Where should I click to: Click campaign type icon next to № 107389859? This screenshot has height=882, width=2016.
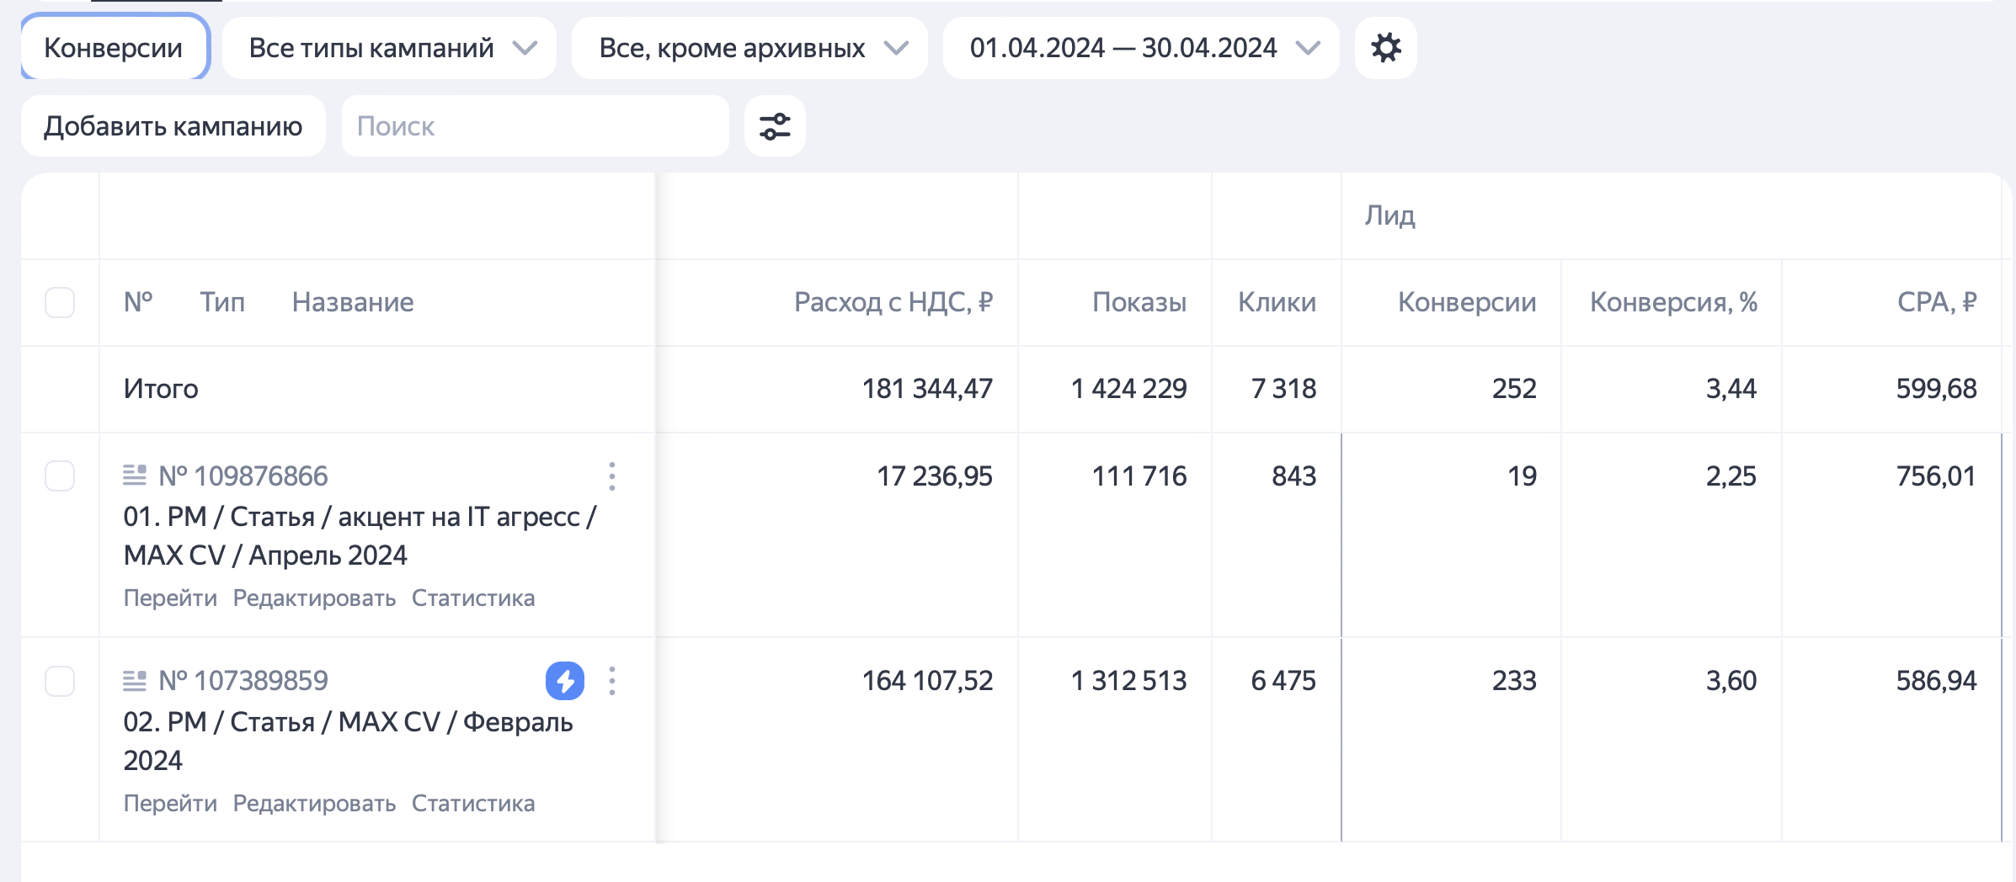pyautogui.click(x=135, y=680)
